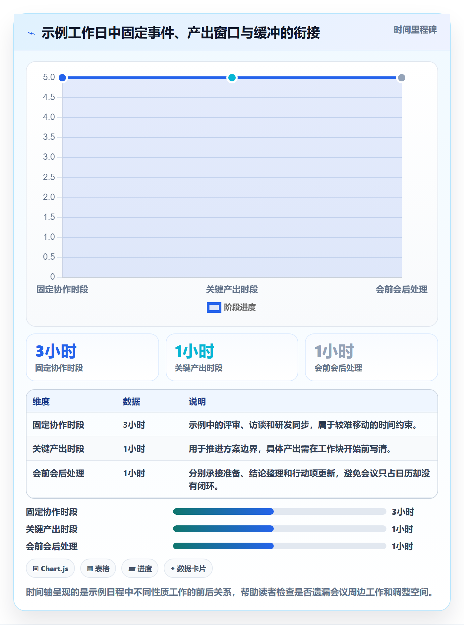Click the 固定协作时段 progress bar
The width and height of the screenshot is (464, 625).
pos(279,511)
